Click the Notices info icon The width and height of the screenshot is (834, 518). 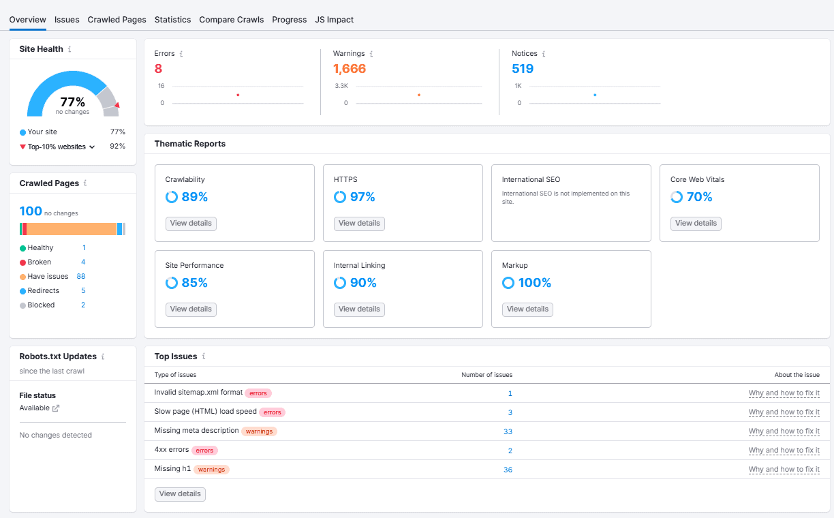coord(544,54)
